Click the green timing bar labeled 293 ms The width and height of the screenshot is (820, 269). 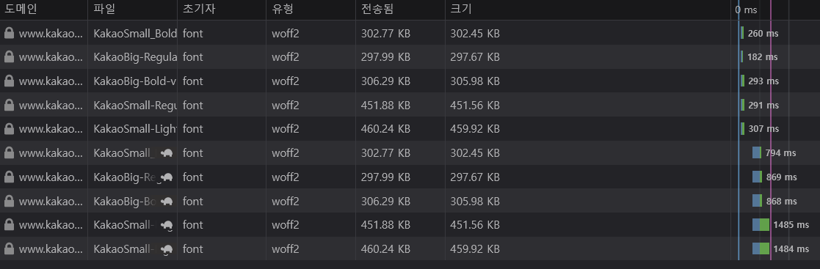[743, 81]
